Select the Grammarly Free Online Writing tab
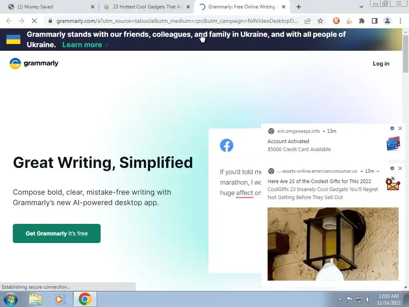 pyautogui.click(x=241, y=7)
